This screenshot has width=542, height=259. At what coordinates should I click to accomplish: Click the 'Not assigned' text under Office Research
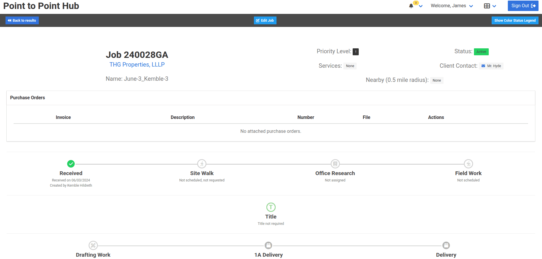point(335,180)
